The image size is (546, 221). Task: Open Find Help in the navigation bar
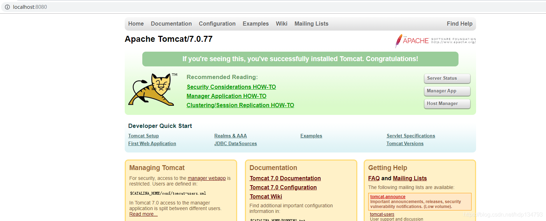[x=460, y=24]
